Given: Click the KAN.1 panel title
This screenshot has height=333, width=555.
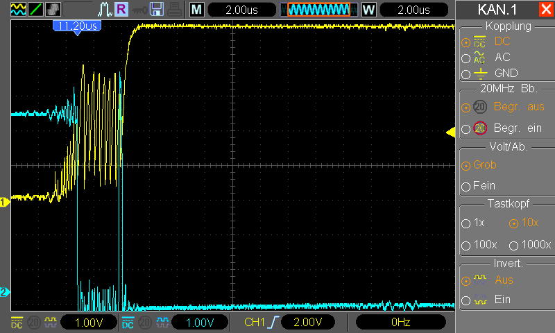Looking at the screenshot, I should 497,10.
